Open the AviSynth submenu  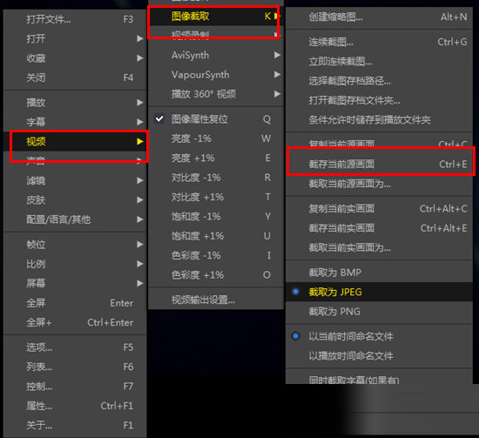tap(216, 55)
